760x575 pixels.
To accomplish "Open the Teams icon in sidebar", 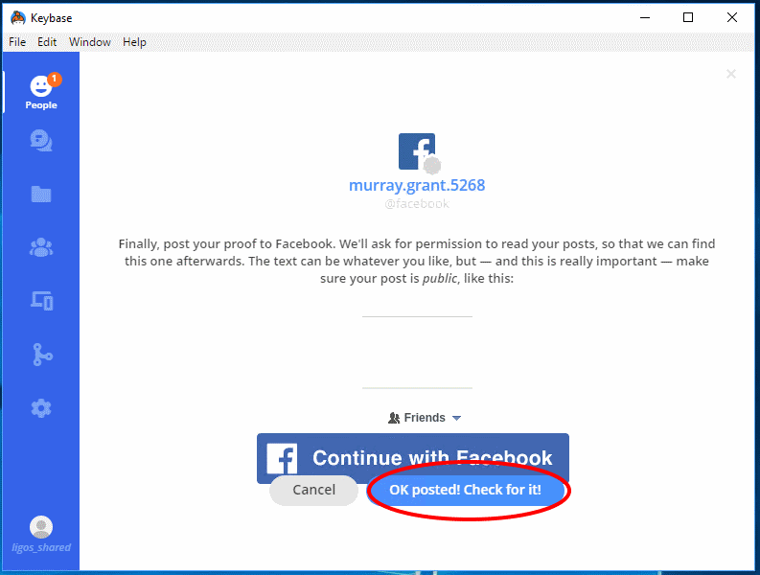I will tap(41, 247).
